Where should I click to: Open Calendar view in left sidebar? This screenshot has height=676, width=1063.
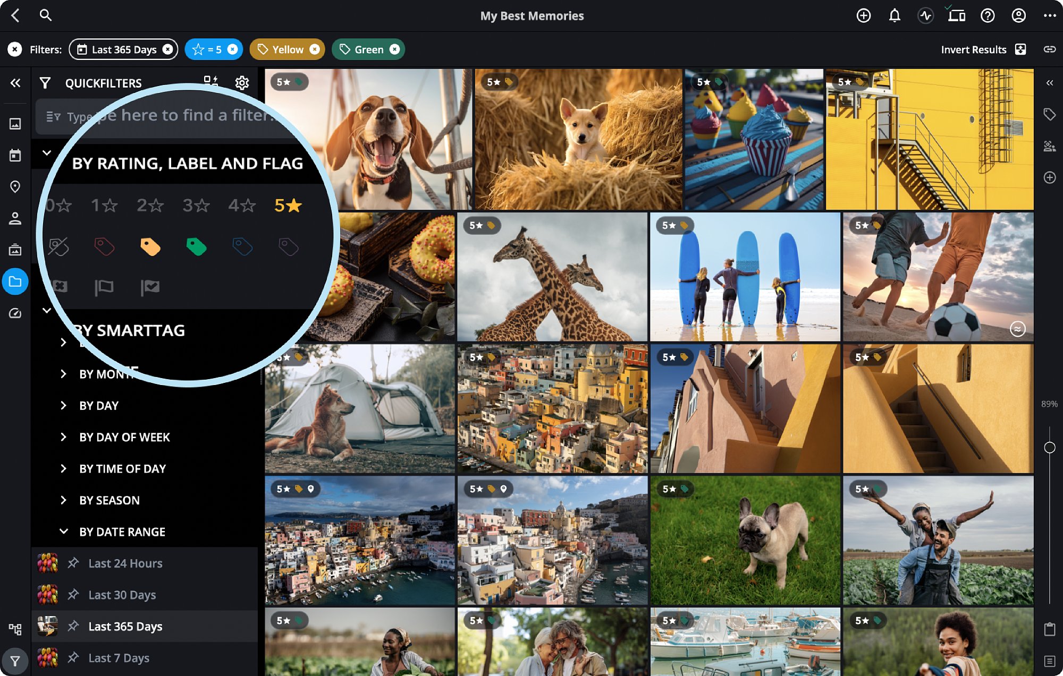pyautogui.click(x=15, y=155)
